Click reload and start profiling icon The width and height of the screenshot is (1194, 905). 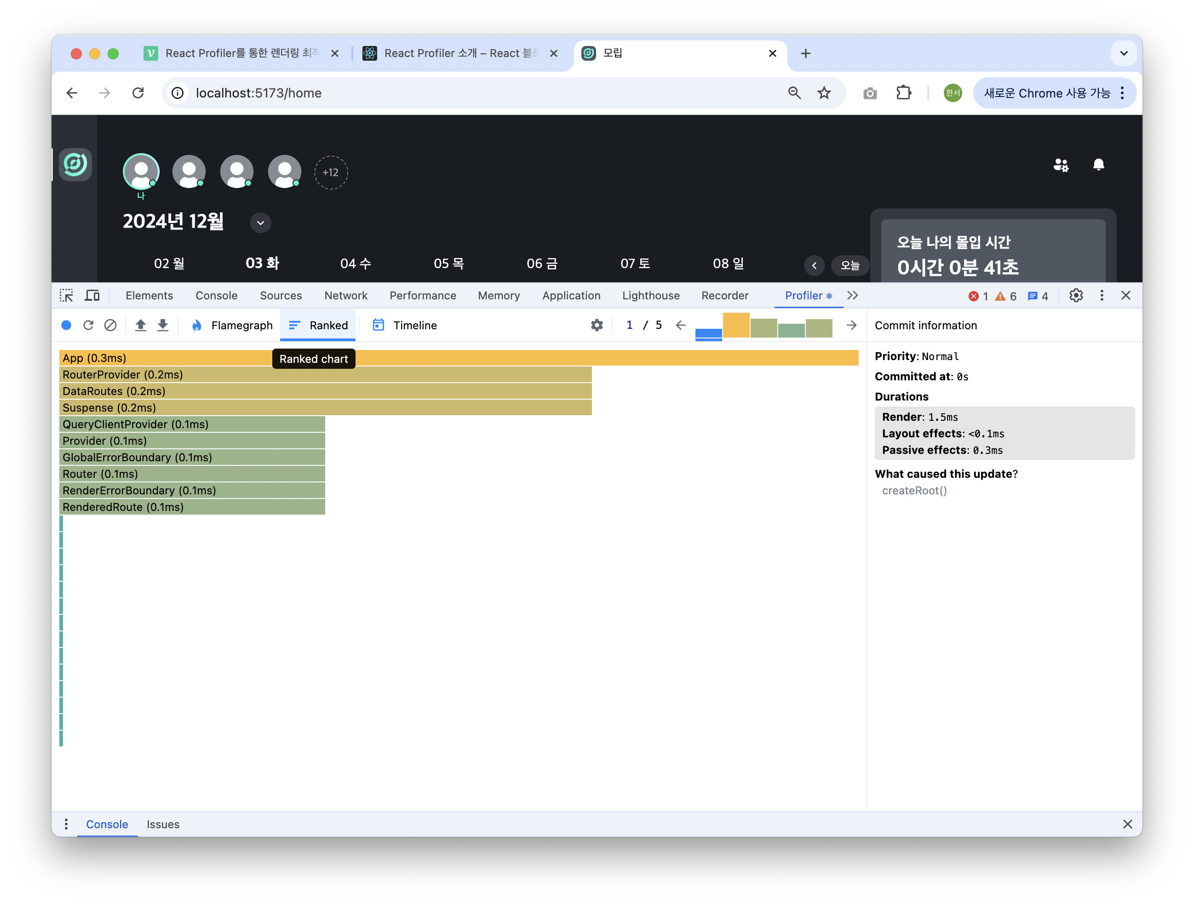click(88, 325)
